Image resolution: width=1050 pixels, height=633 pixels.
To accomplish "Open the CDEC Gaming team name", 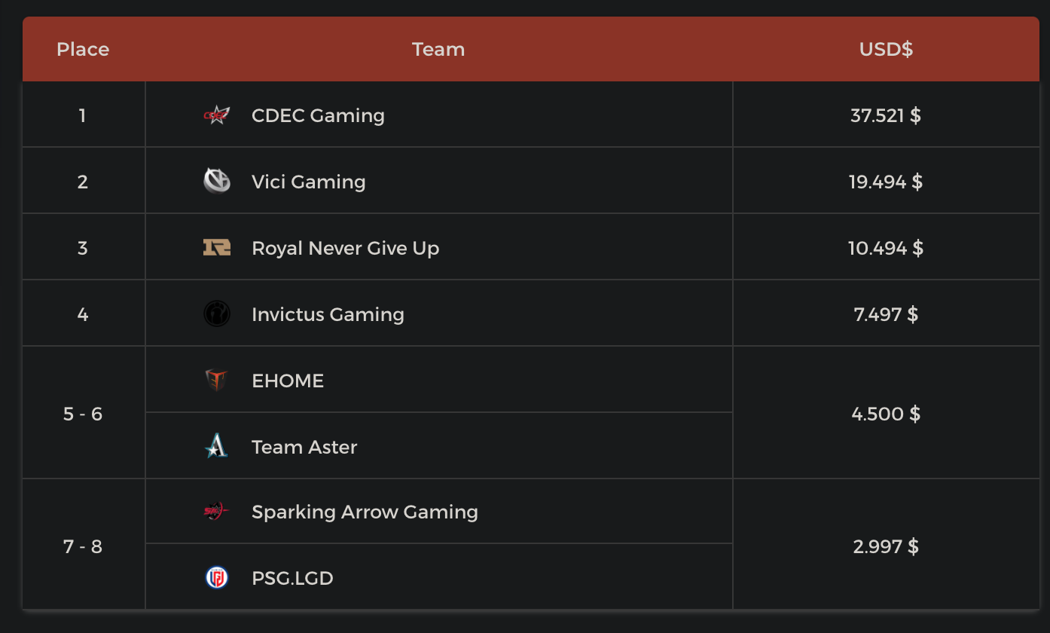I will tap(318, 115).
